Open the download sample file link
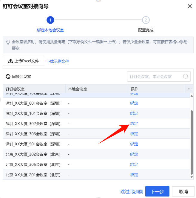 58,61
